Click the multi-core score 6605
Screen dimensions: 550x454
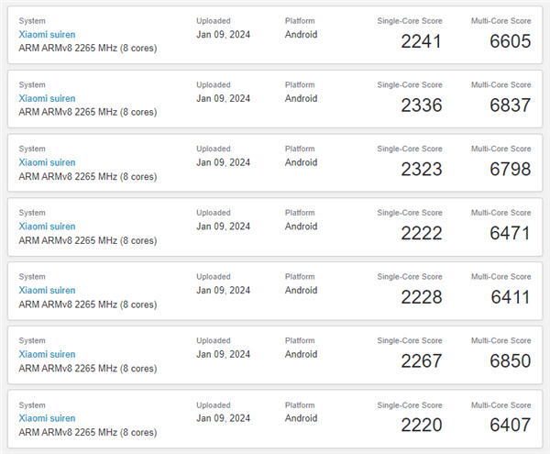[511, 41]
